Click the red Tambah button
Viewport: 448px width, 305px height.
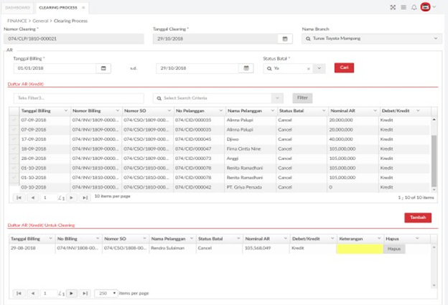(418, 217)
